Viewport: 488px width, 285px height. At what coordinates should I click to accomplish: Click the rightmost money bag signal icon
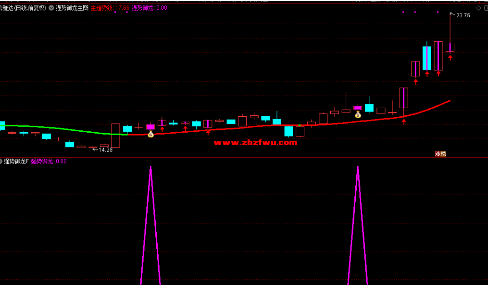pyautogui.click(x=358, y=114)
